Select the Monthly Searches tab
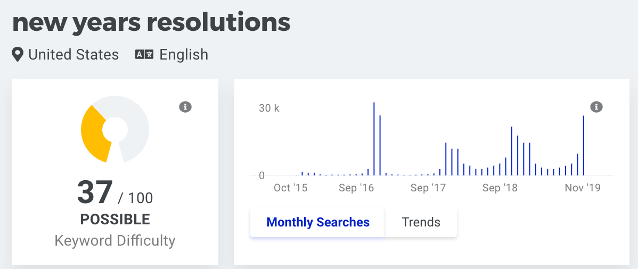The image size is (638, 269). (x=318, y=222)
